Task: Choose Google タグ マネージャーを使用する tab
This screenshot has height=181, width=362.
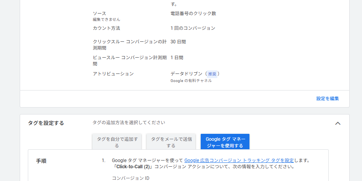Action: (x=225, y=142)
